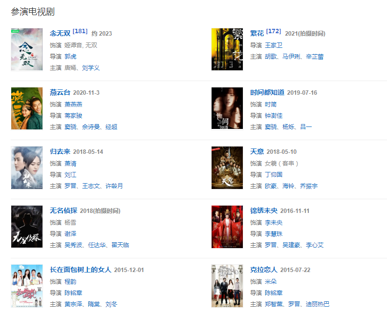Visit director 王家卫's page
The height and width of the screenshot is (315, 387).
pyautogui.click(x=274, y=45)
